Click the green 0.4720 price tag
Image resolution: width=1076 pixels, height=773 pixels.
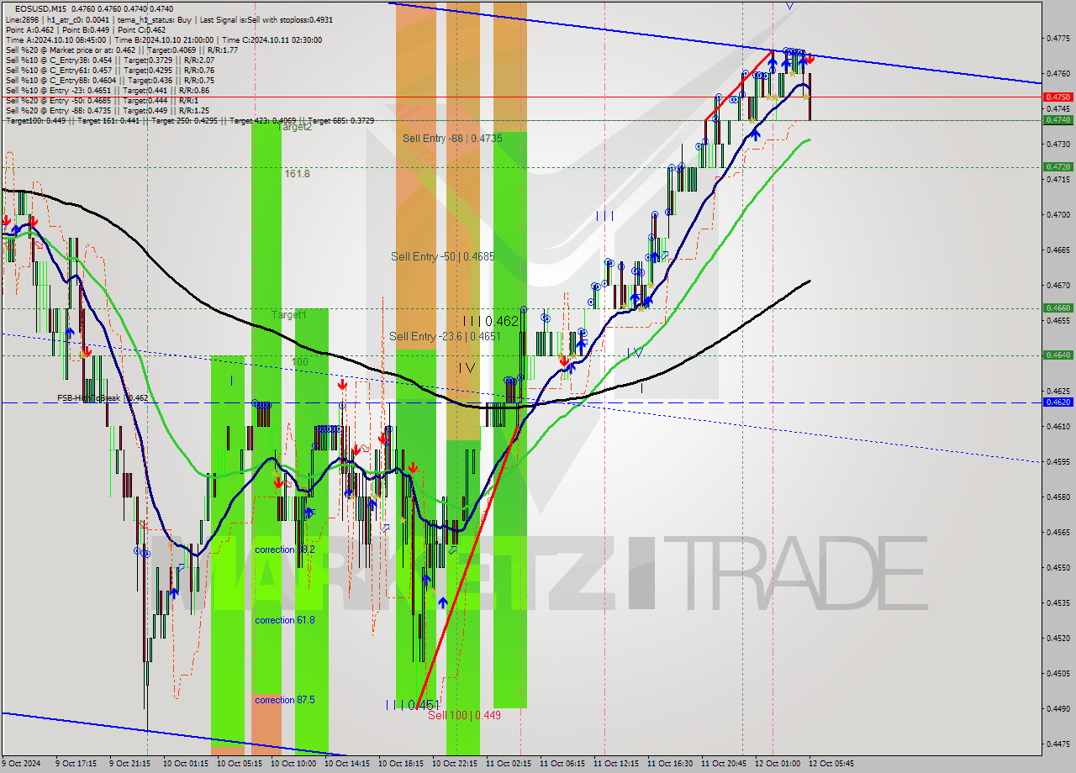[x=1058, y=167]
